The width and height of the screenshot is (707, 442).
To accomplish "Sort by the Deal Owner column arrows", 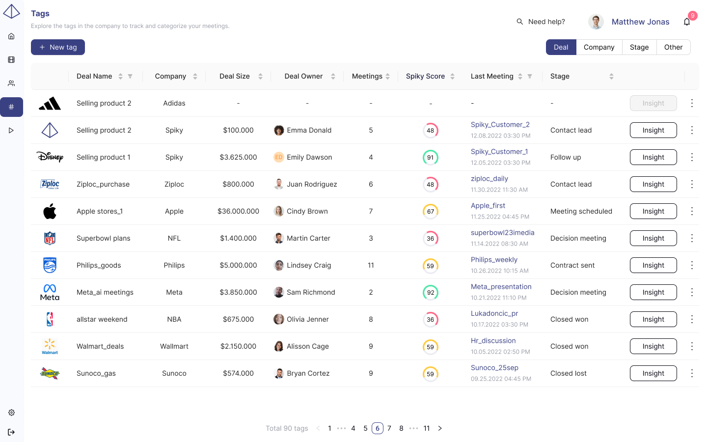I will point(333,76).
